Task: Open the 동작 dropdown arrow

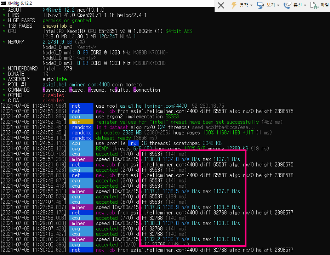Action: click(x=251, y=5)
